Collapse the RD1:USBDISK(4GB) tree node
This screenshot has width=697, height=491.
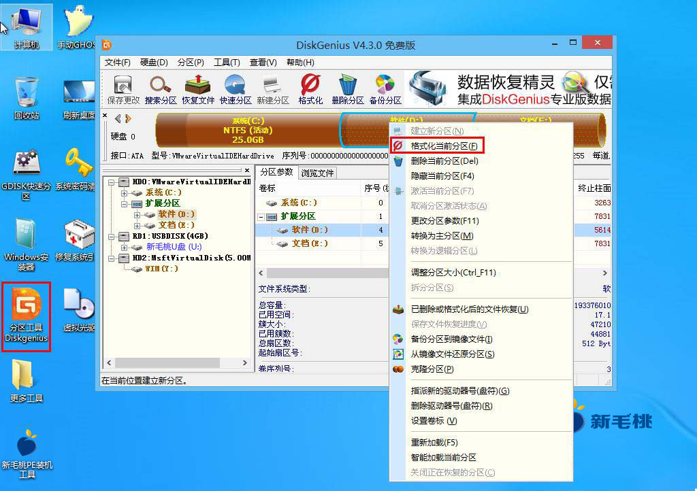(111, 237)
